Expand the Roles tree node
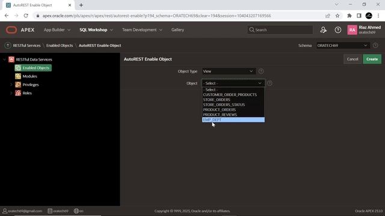Image resolution: width=385 pixels, height=216 pixels. 11,93
